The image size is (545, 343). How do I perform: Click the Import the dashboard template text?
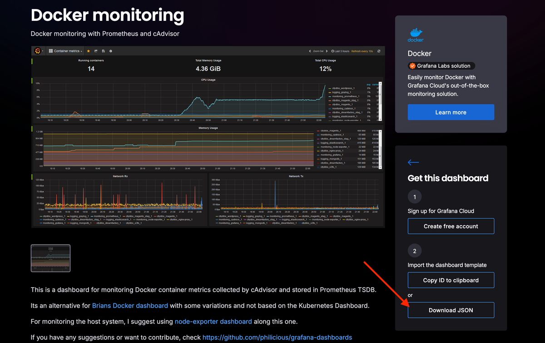[x=447, y=265]
